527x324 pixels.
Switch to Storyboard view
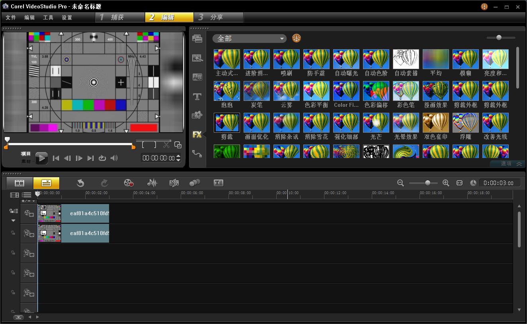20,183
